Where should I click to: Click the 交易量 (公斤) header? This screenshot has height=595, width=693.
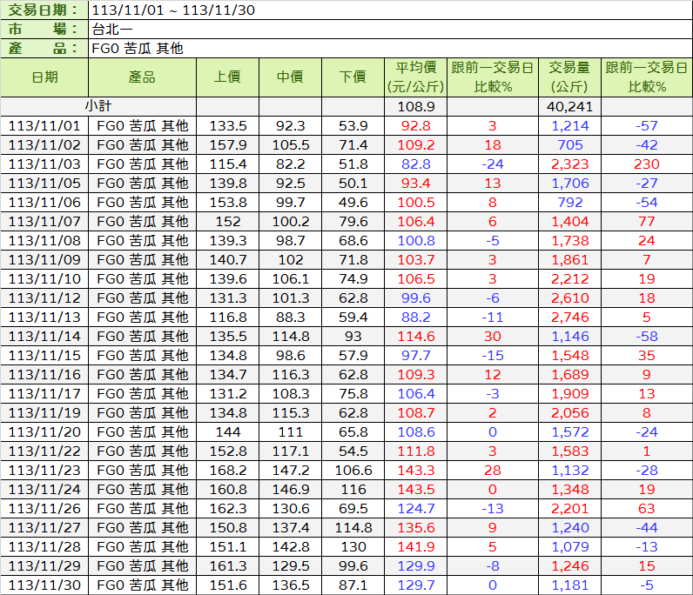pos(569,77)
